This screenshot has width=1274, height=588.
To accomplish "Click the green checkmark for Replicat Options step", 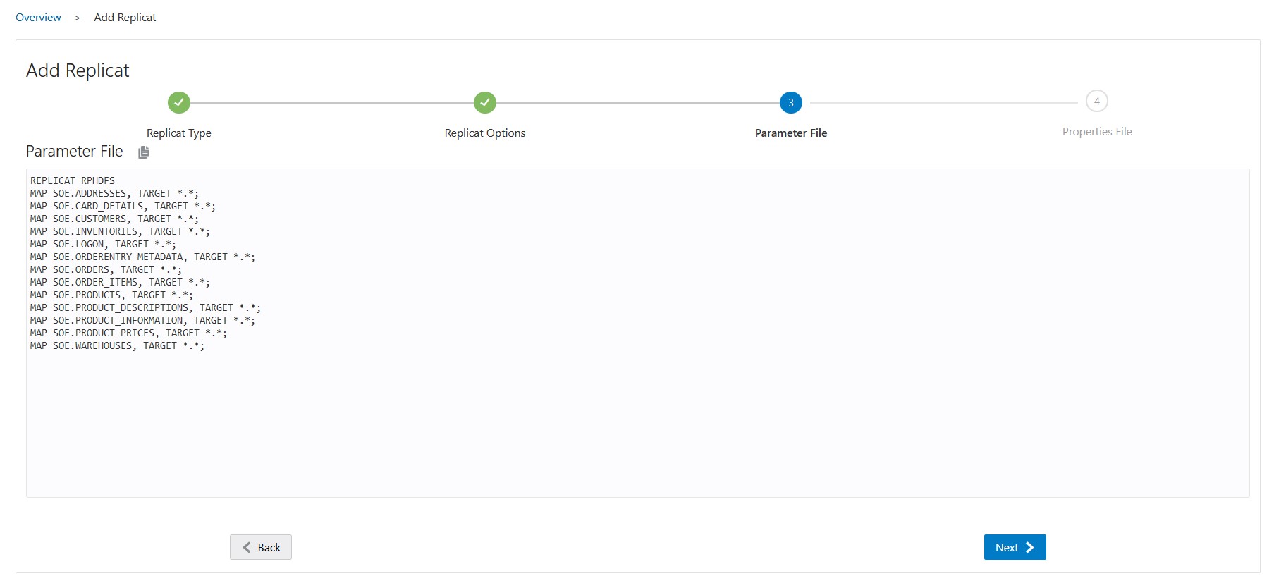I will pyautogui.click(x=485, y=102).
